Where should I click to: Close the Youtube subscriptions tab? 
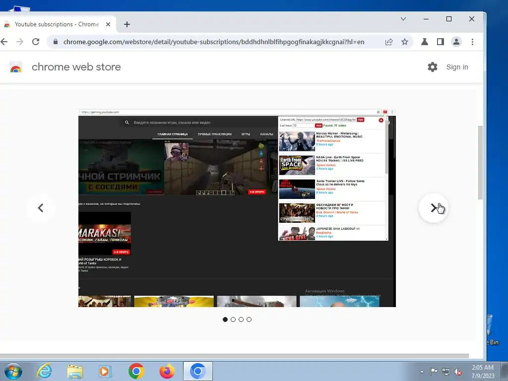(x=108, y=24)
